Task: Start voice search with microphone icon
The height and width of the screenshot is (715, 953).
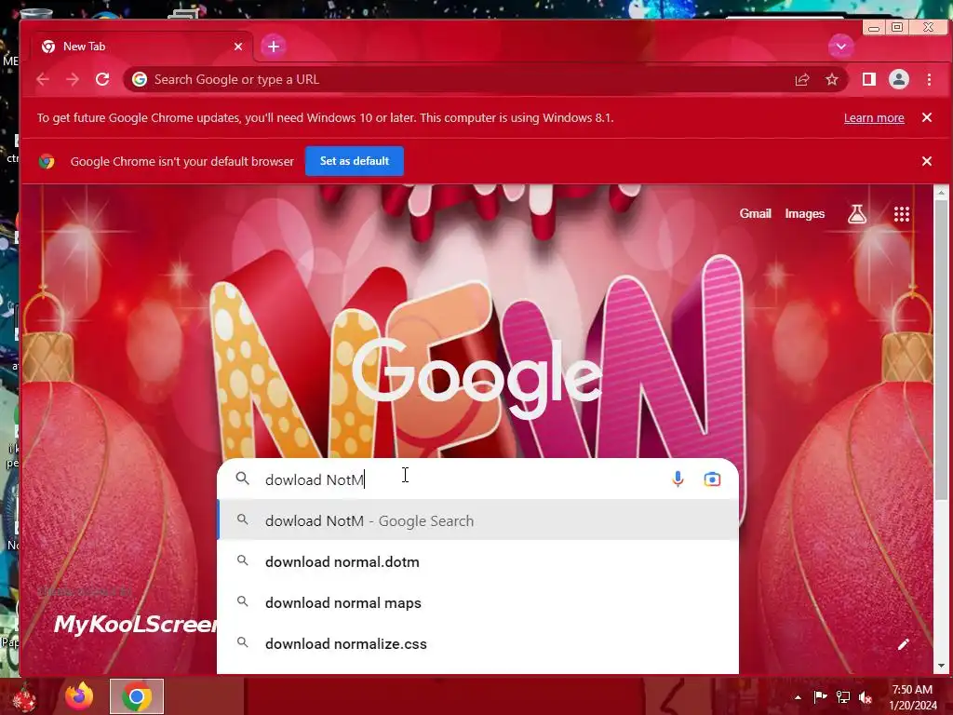Action: pos(678,479)
